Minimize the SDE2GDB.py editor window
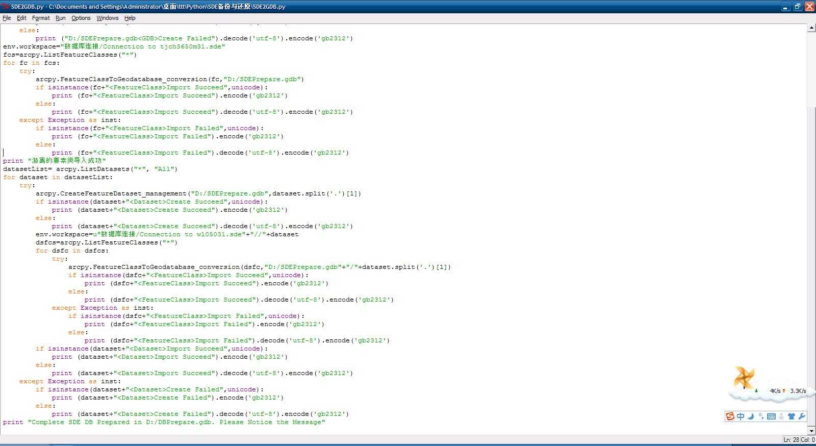This screenshot has width=816, height=446. point(785,7)
